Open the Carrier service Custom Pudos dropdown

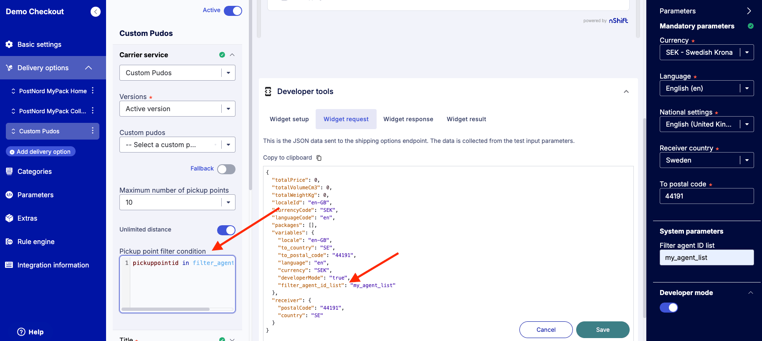(177, 73)
